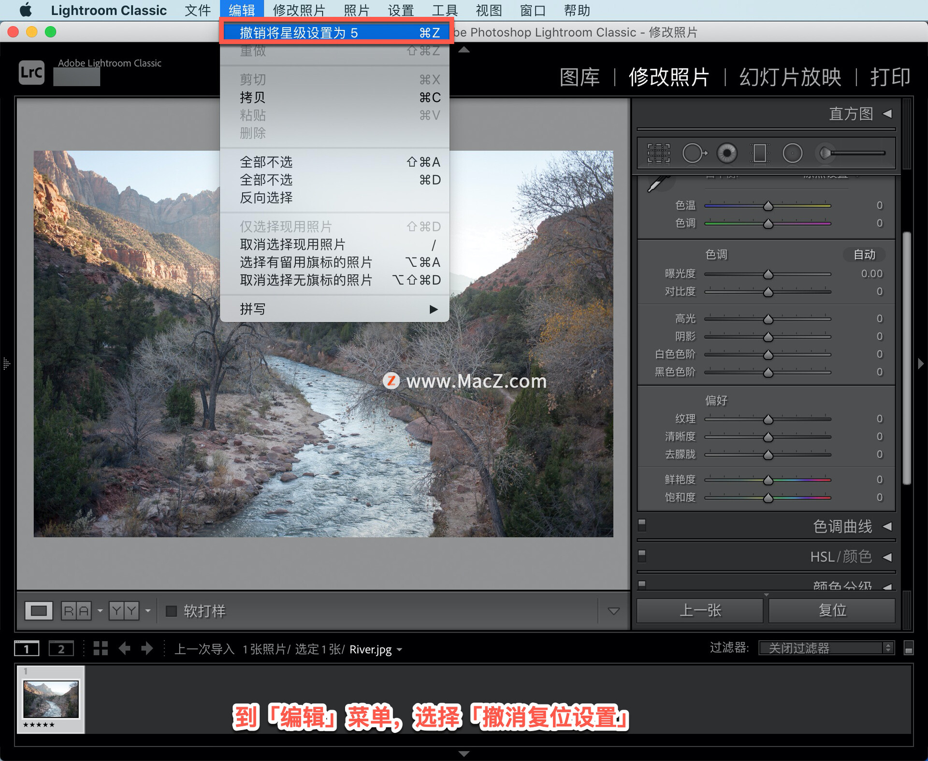The width and height of the screenshot is (928, 761).
Task: Switch to Reference view RA mode
Action: 76,611
